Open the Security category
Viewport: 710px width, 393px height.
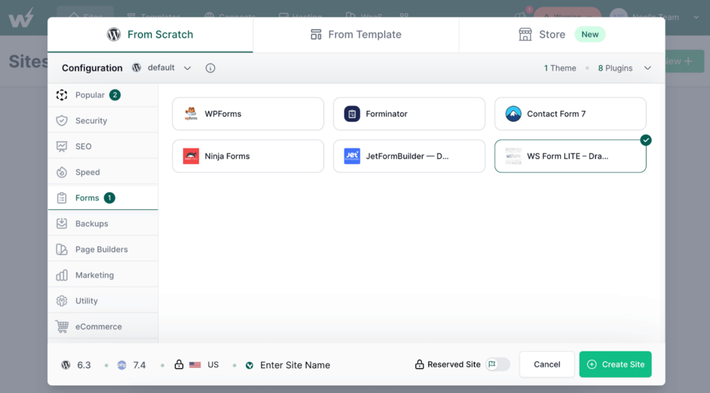(x=103, y=121)
